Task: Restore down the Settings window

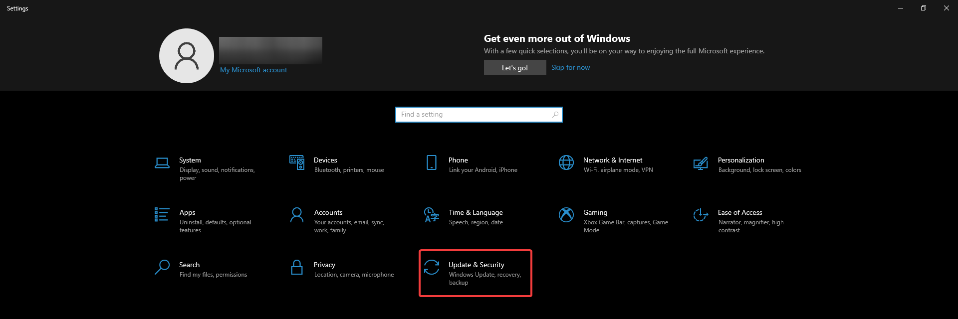Action: (x=924, y=8)
